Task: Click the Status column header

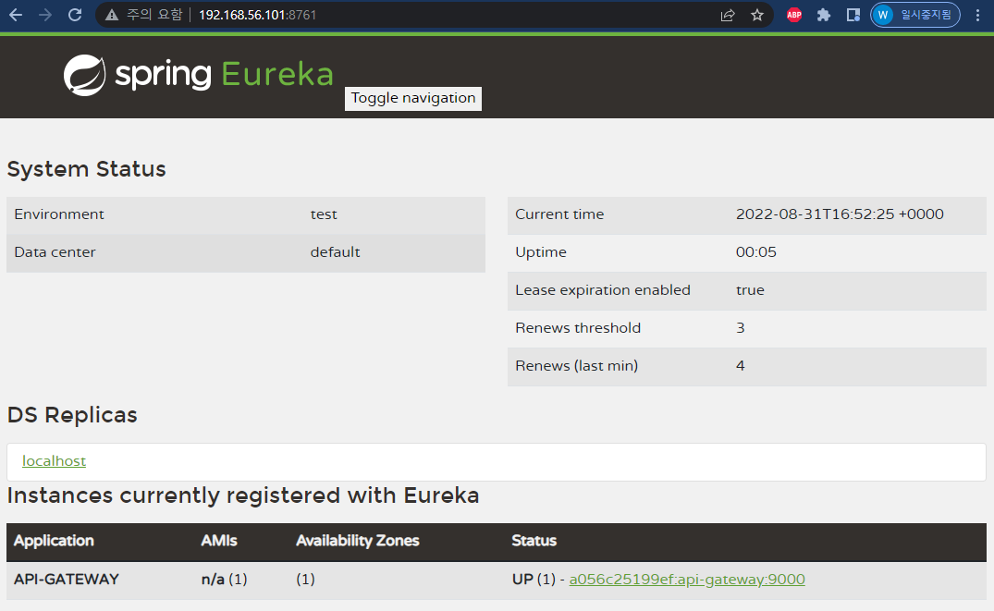Action: [534, 541]
